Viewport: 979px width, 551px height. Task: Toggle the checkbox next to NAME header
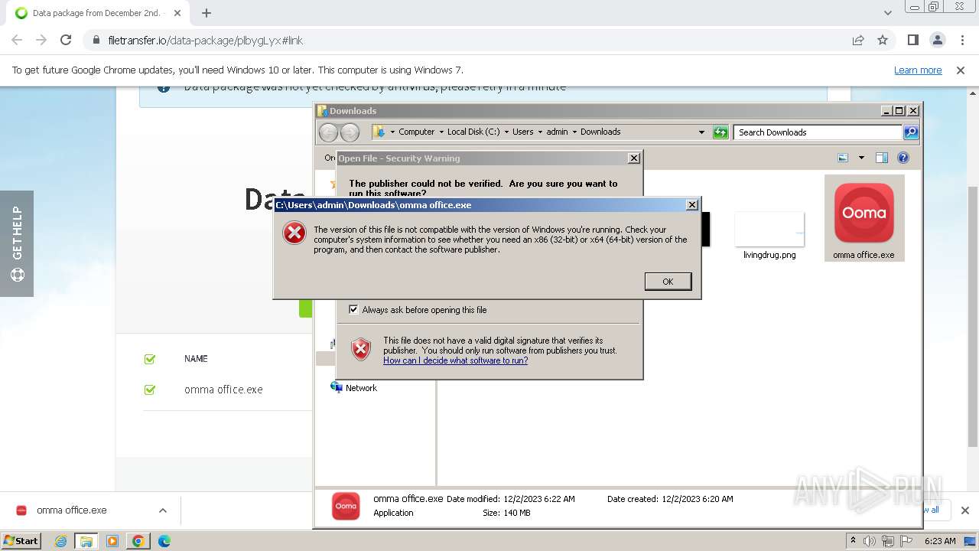tap(150, 359)
